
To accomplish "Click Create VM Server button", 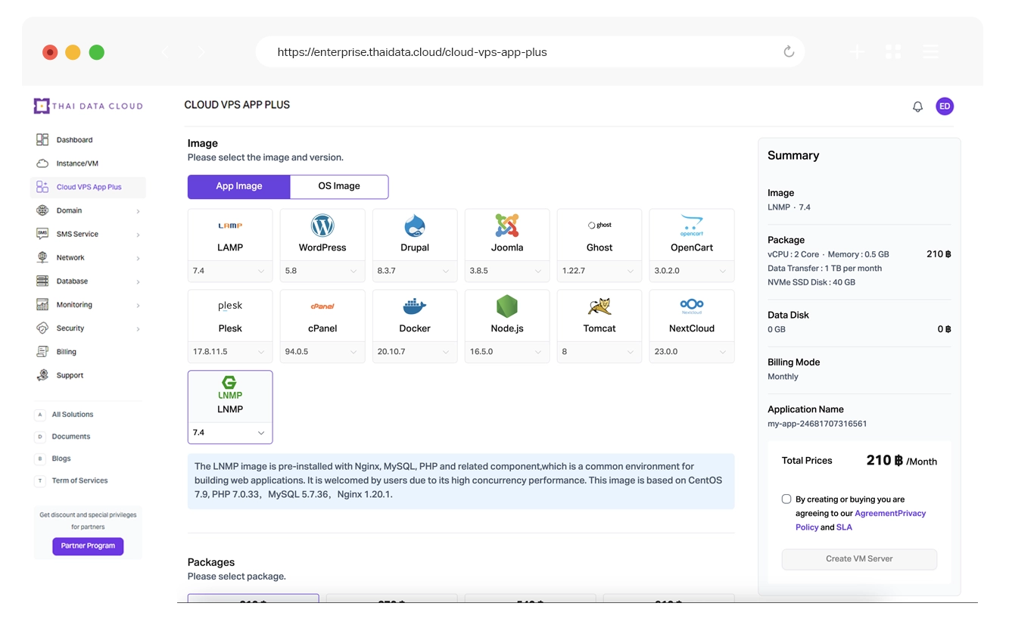I will 859,559.
